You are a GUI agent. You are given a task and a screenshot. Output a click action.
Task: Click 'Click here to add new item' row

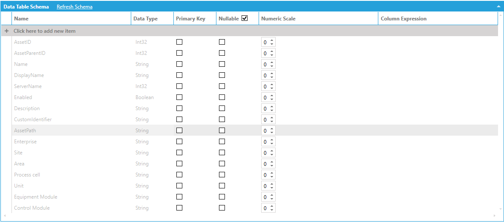(45, 31)
